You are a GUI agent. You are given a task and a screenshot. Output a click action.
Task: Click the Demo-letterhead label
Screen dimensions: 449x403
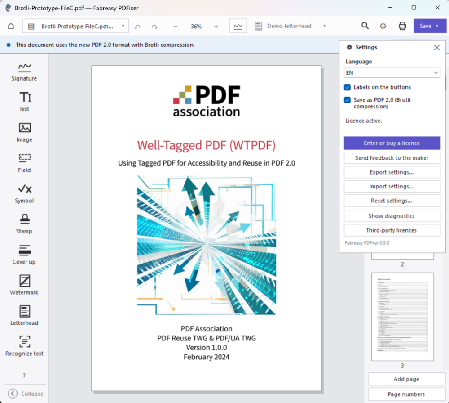click(x=289, y=26)
